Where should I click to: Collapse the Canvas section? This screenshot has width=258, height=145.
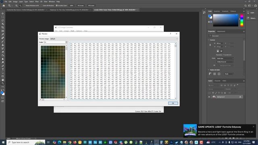pyautogui.click(x=209, y=40)
